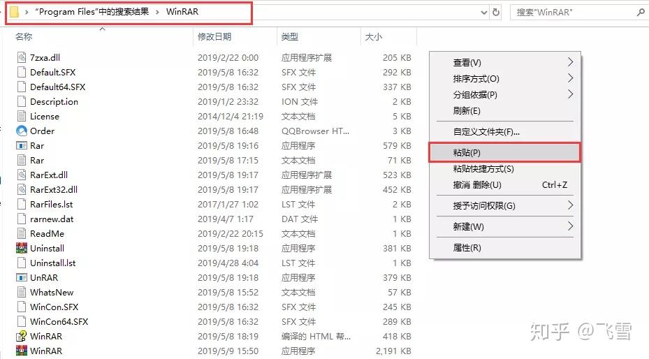The height and width of the screenshot is (359, 649).
Task: Click the 分组依据(P) menu label
Action: (x=475, y=95)
